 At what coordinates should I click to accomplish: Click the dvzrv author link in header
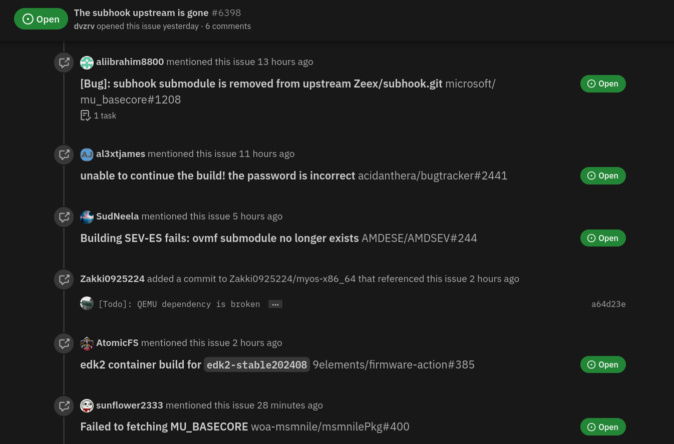(84, 26)
